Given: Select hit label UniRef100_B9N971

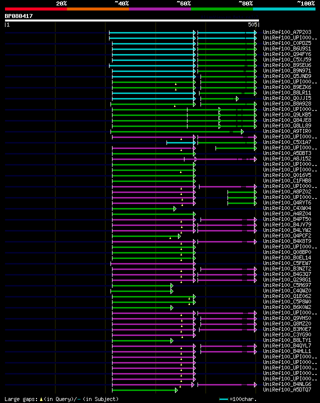Looking at the screenshot, I should (287, 70).
